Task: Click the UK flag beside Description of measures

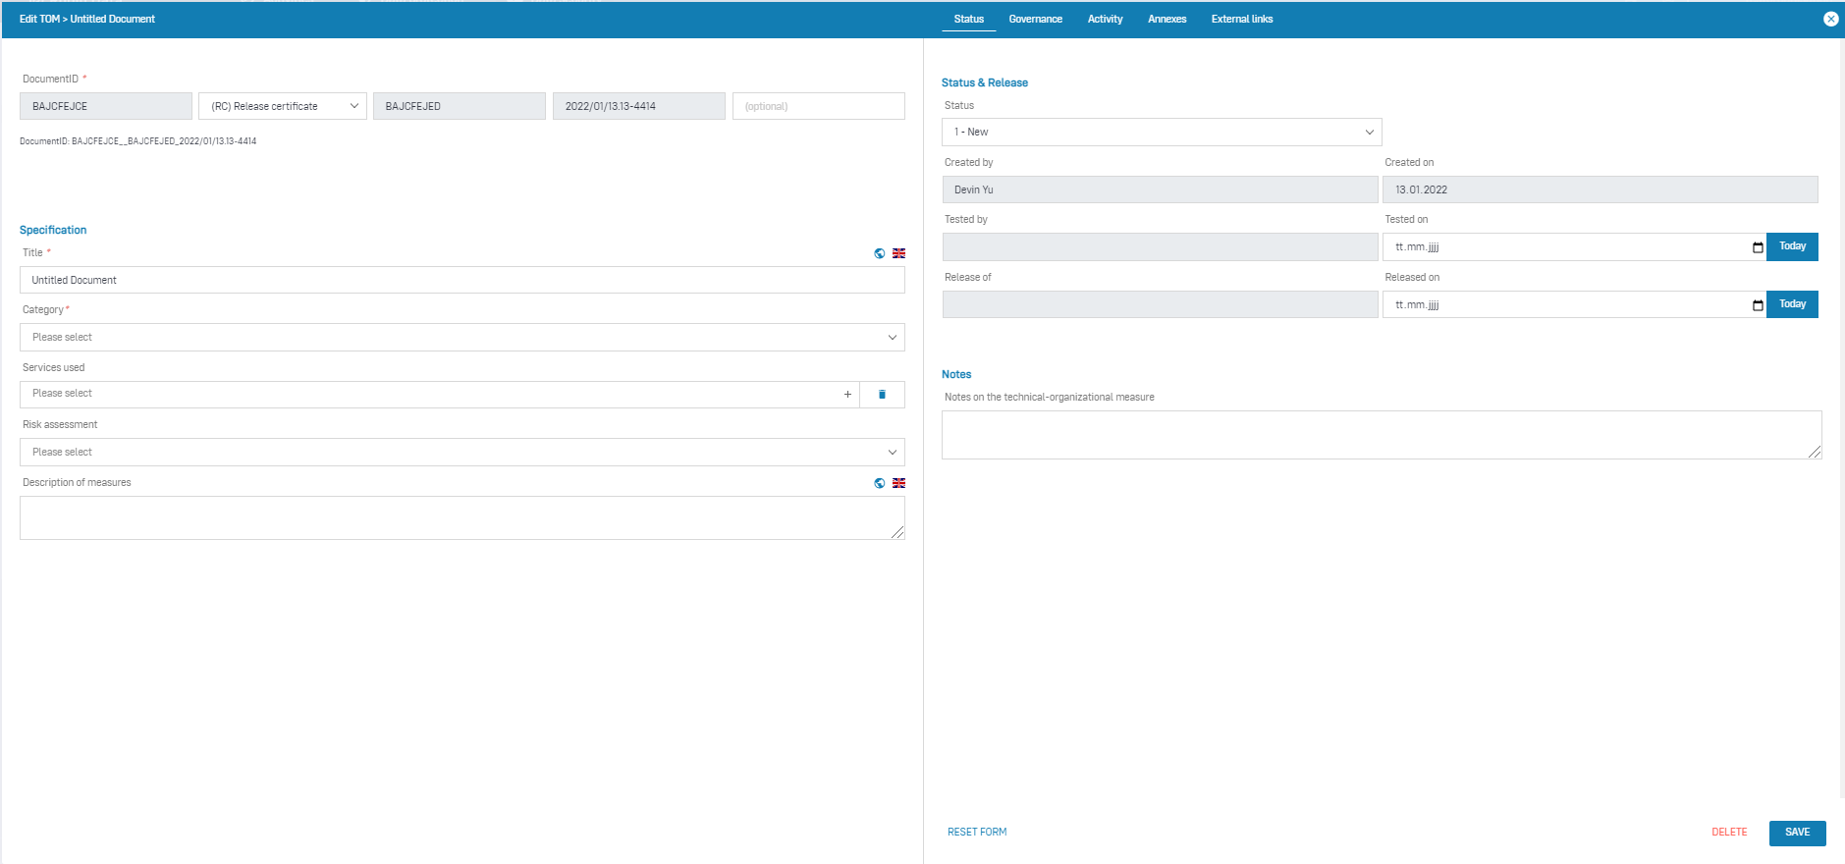Action: click(898, 483)
